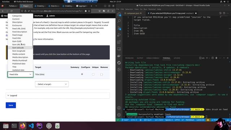Image resolution: width=231 pixels, height=130 pixels.
Task: Switch to the Problems panel tab
Action: [x=129, y=58]
